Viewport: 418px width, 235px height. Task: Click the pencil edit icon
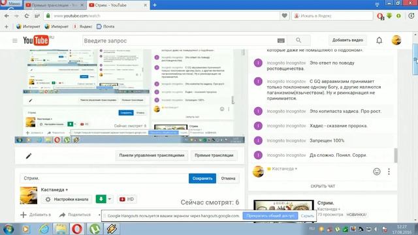point(29,155)
